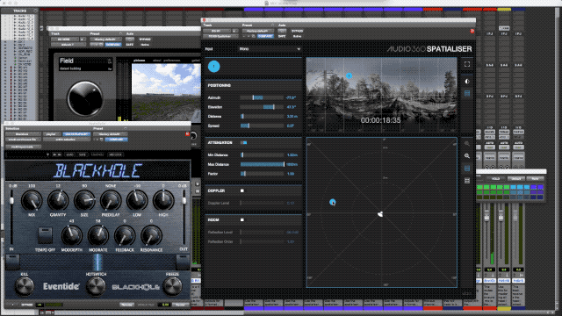Image resolution: width=562 pixels, height=316 pixels.
Task: Open the track selector in Spatialiser header
Action: 217,32
